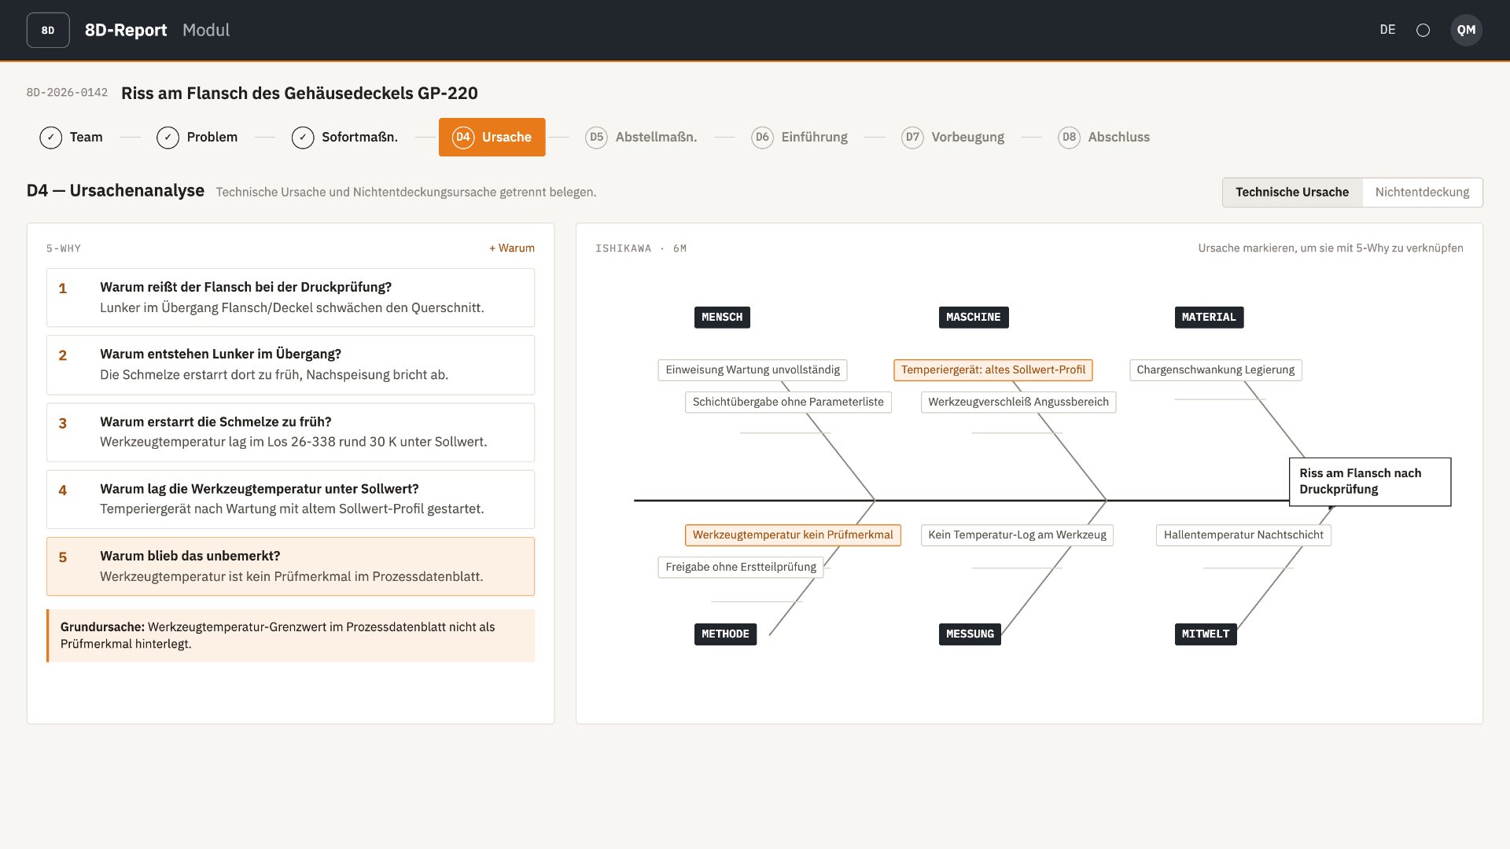Click report ID 8D-2026-0142
The width and height of the screenshot is (1510, 849).
(x=67, y=93)
